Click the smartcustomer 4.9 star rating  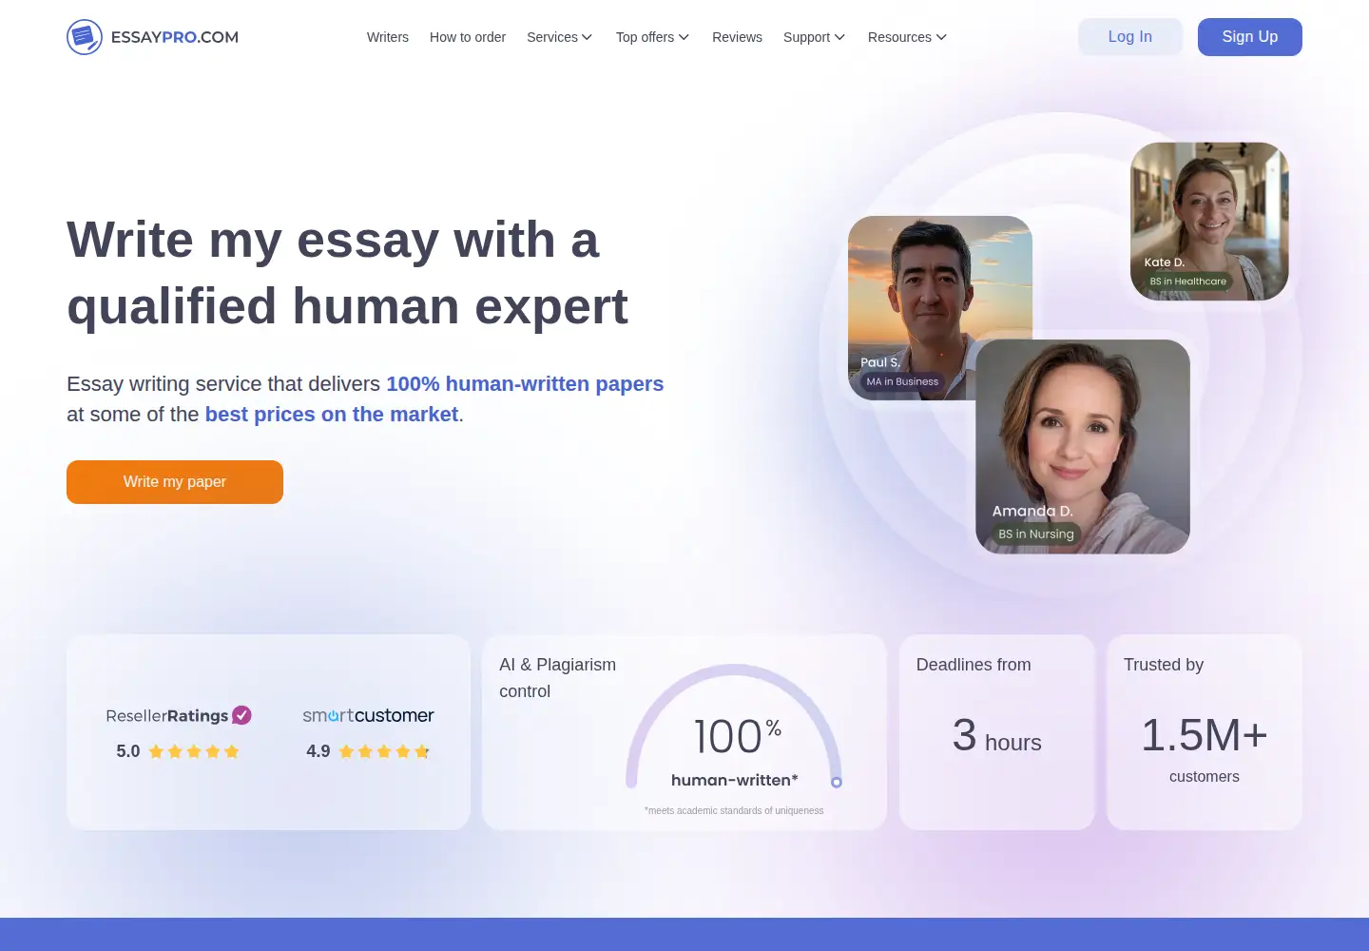tap(368, 751)
